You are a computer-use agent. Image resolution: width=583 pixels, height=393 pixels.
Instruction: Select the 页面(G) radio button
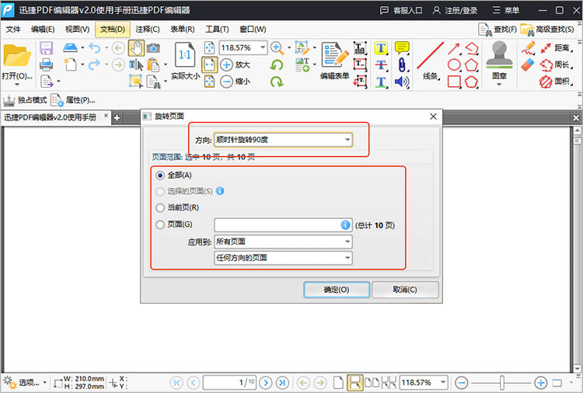[160, 224]
